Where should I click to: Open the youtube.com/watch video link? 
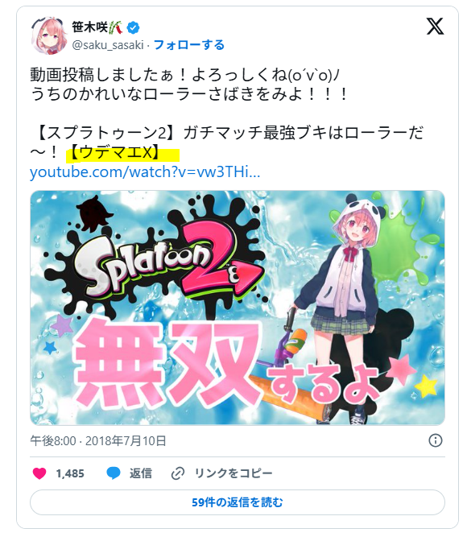click(x=145, y=171)
